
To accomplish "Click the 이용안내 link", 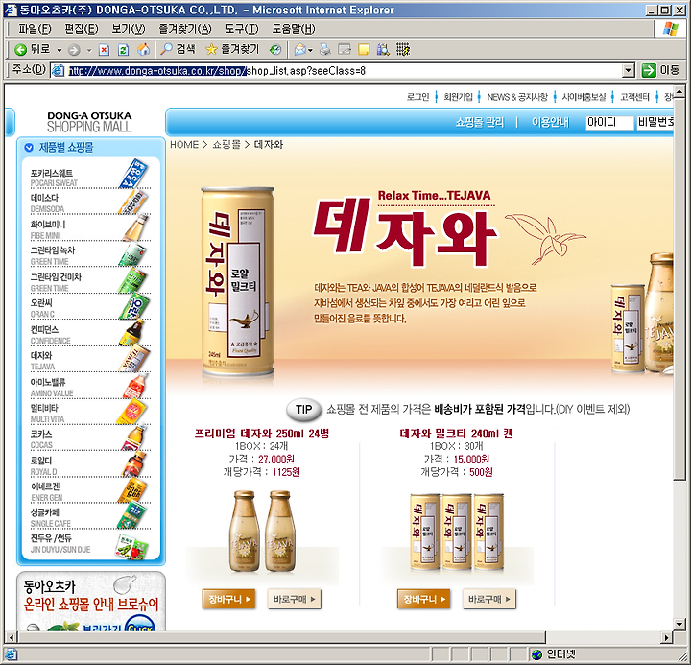I will tap(550, 122).
